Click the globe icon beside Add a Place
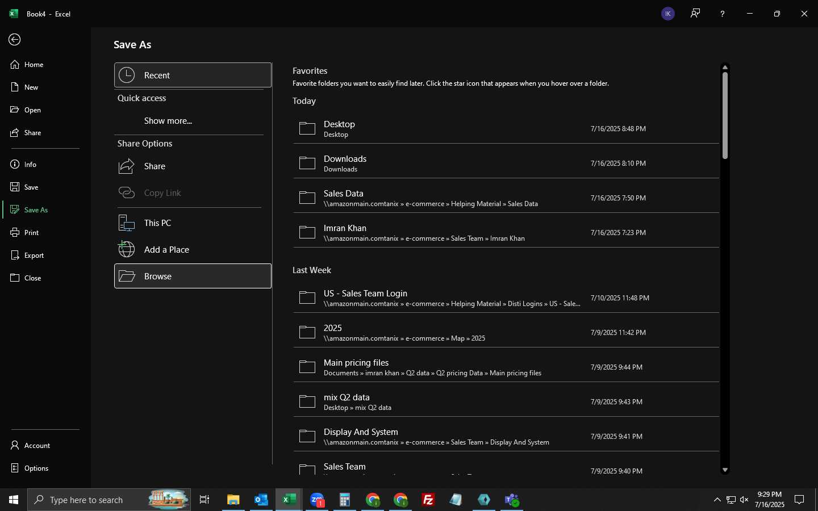The image size is (818, 511). pos(126,249)
